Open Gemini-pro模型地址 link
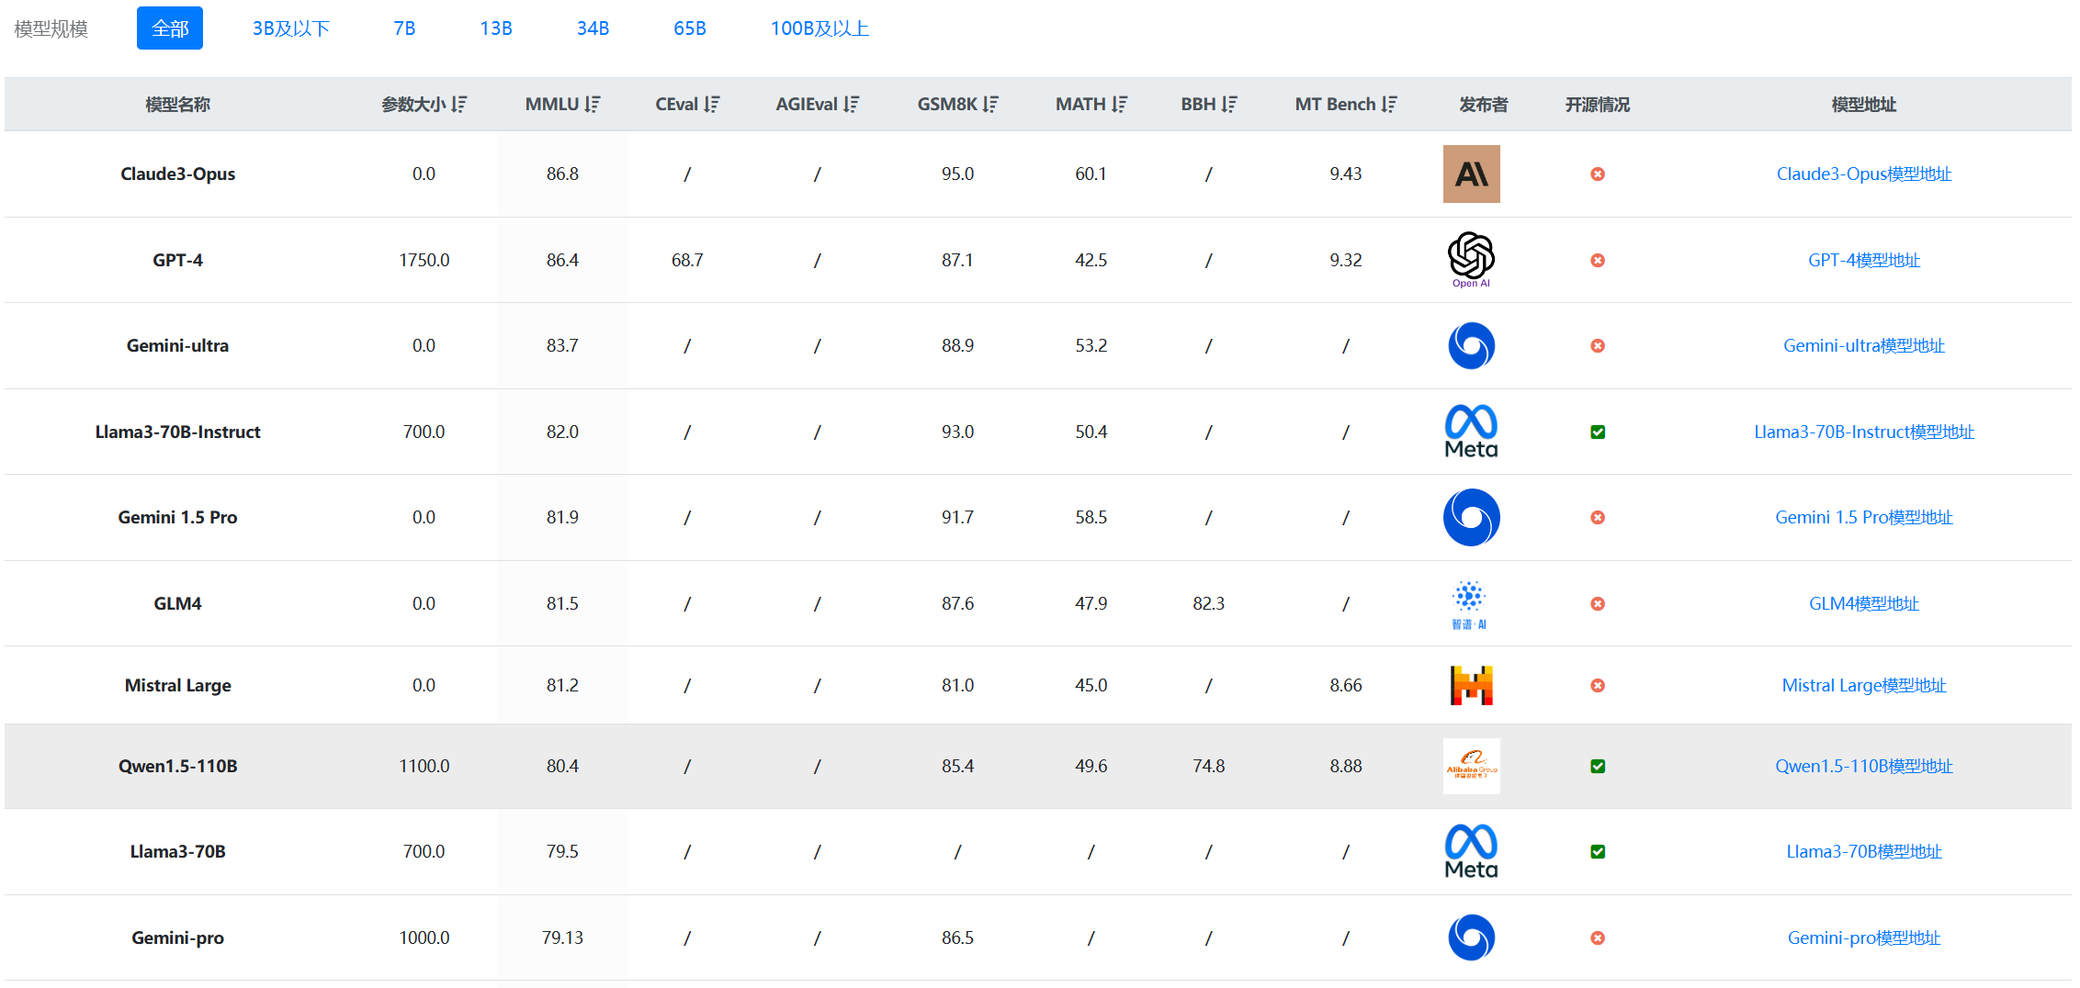 coord(1864,937)
